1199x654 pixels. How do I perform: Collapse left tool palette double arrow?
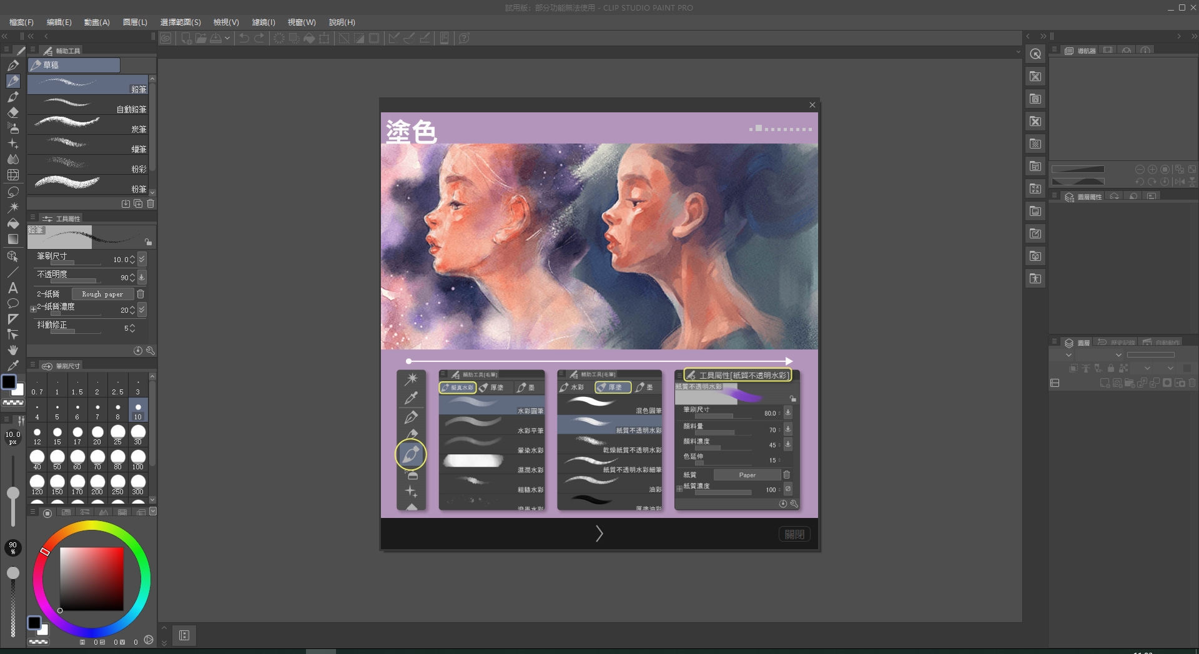pos(5,36)
